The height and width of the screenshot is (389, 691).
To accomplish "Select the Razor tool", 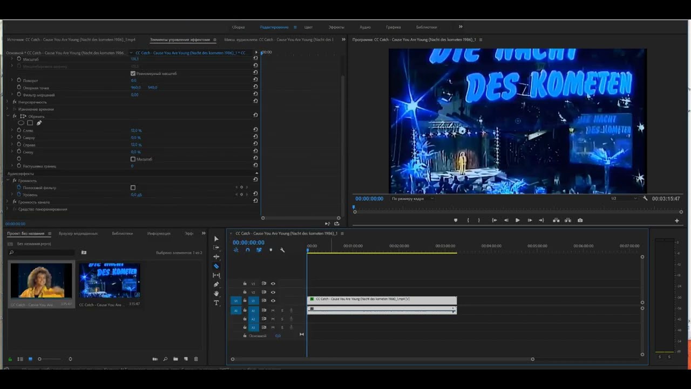I will [216, 266].
